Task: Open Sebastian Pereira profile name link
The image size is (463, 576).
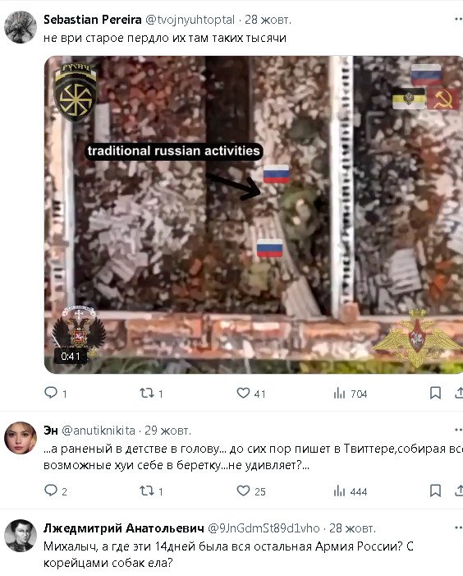Action: tap(93, 20)
